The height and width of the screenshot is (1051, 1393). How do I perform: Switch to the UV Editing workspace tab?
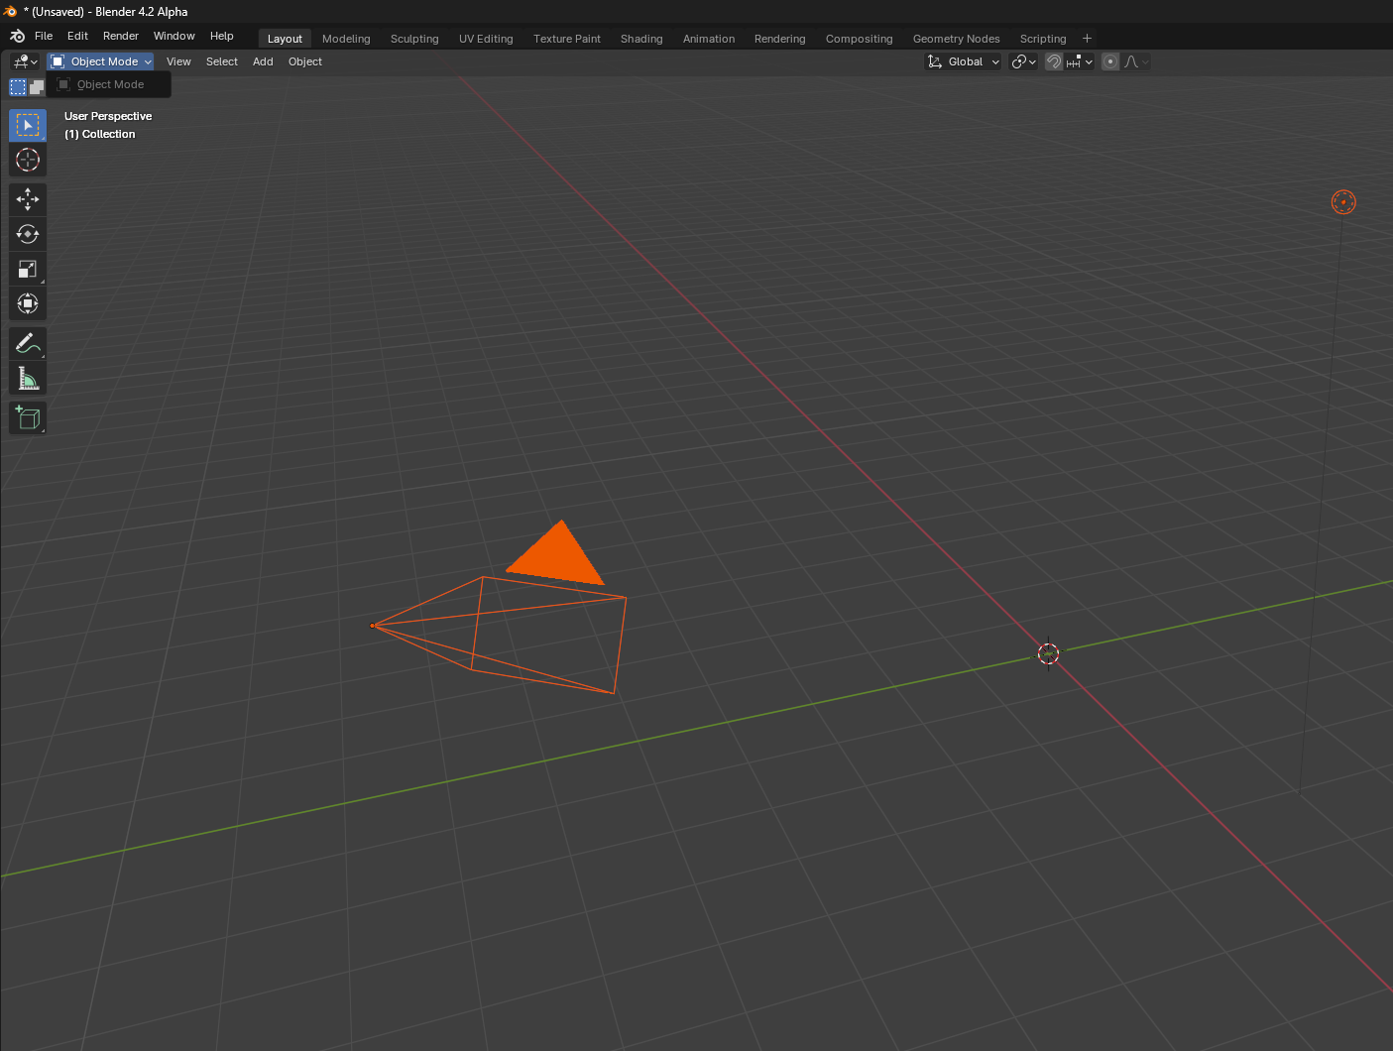coord(486,39)
